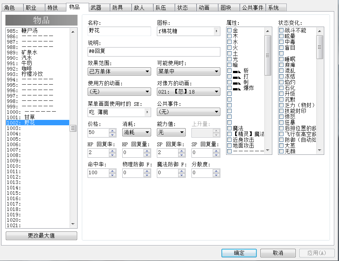Check the 斩 attribute checkbox
Viewport: 339px width, 261px height.
pos(229,71)
